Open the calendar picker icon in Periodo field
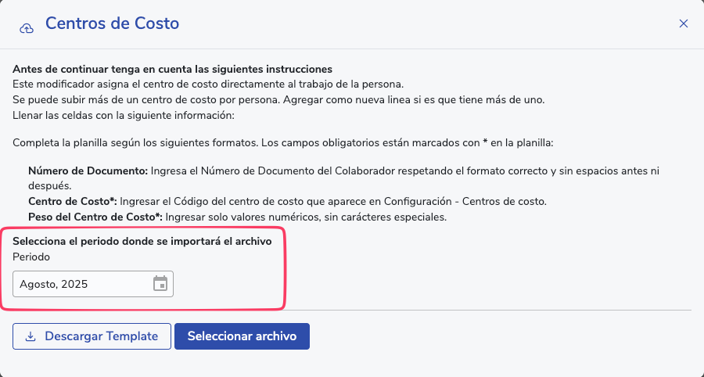Screen dimensions: 704x377 [160, 283]
